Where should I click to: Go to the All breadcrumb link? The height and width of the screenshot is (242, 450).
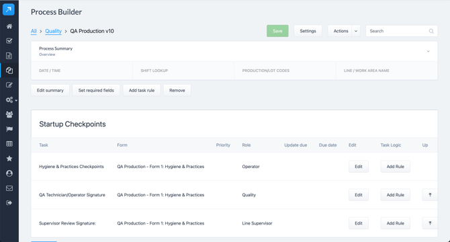point(34,31)
